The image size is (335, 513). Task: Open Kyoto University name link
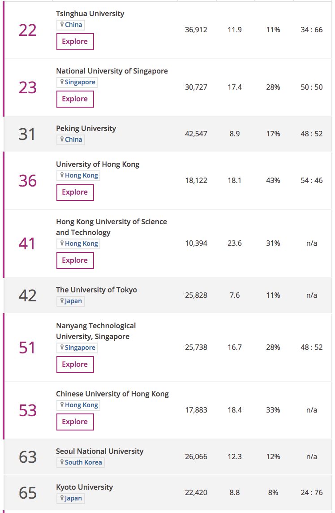84,487
